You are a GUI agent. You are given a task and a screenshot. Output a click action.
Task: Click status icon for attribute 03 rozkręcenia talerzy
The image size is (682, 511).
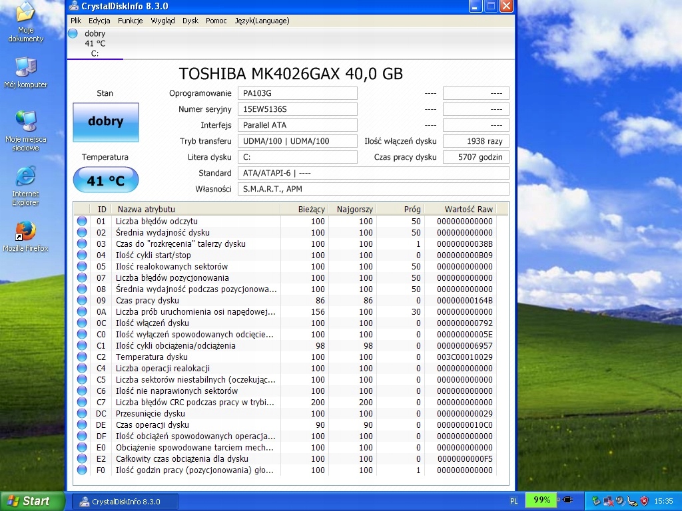[82, 244]
